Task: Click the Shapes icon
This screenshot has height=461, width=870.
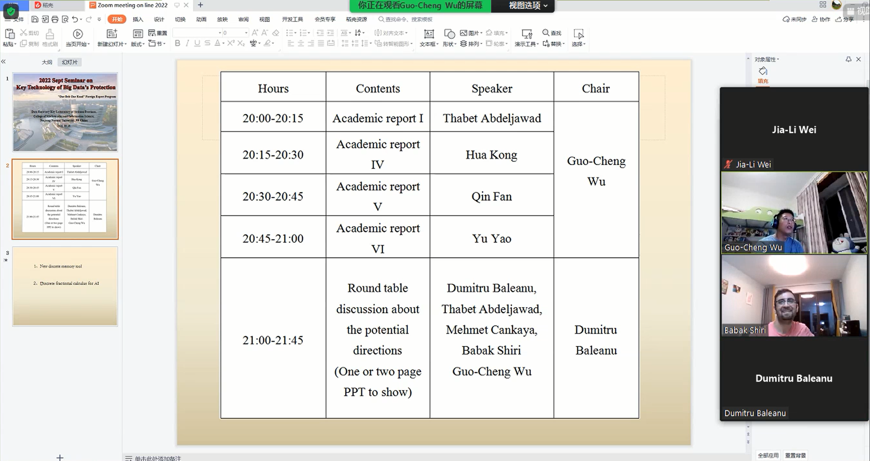Action: tap(449, 34)
